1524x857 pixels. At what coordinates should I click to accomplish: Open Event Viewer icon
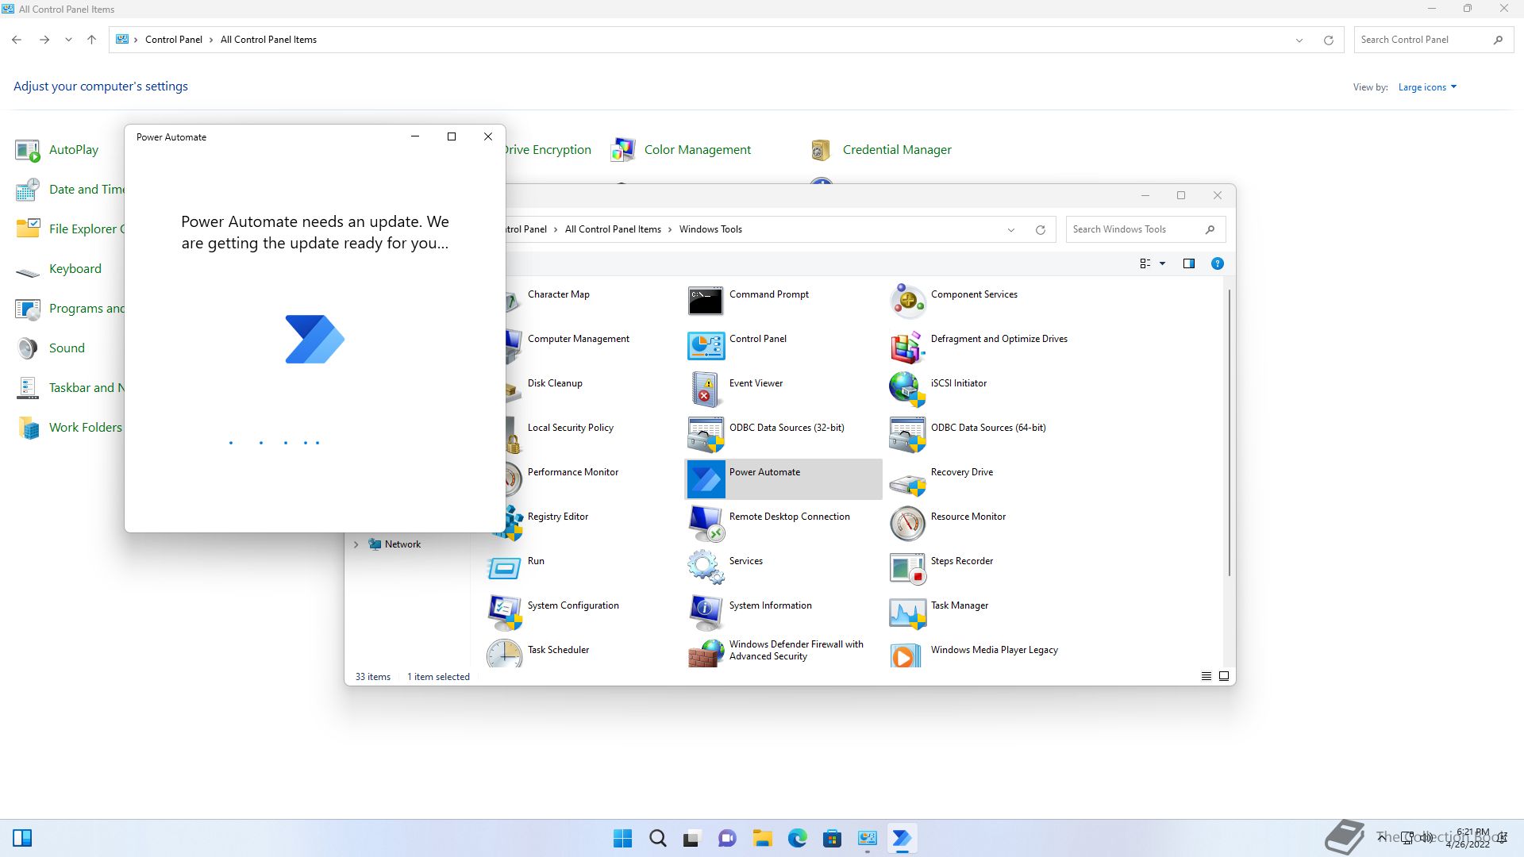click(706, 390)
